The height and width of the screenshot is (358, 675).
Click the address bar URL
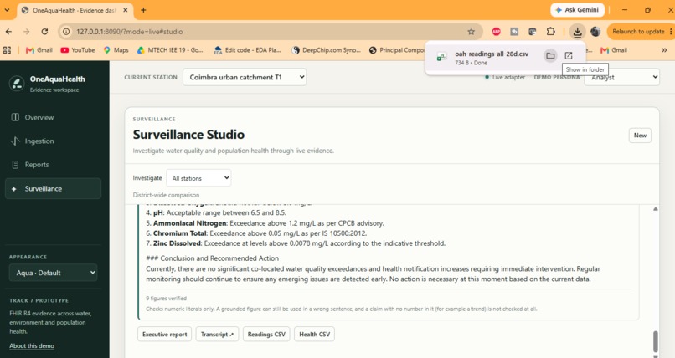pos(130,32)
